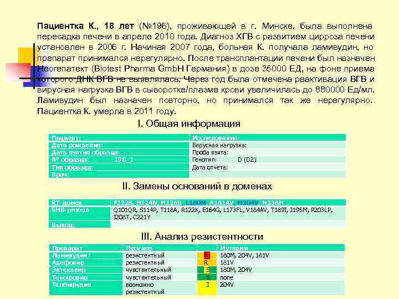Viewport: 399px width, 299px height.
Task: Click the heading "II. Замены оснований в доменах"
Action: [197, 187]
